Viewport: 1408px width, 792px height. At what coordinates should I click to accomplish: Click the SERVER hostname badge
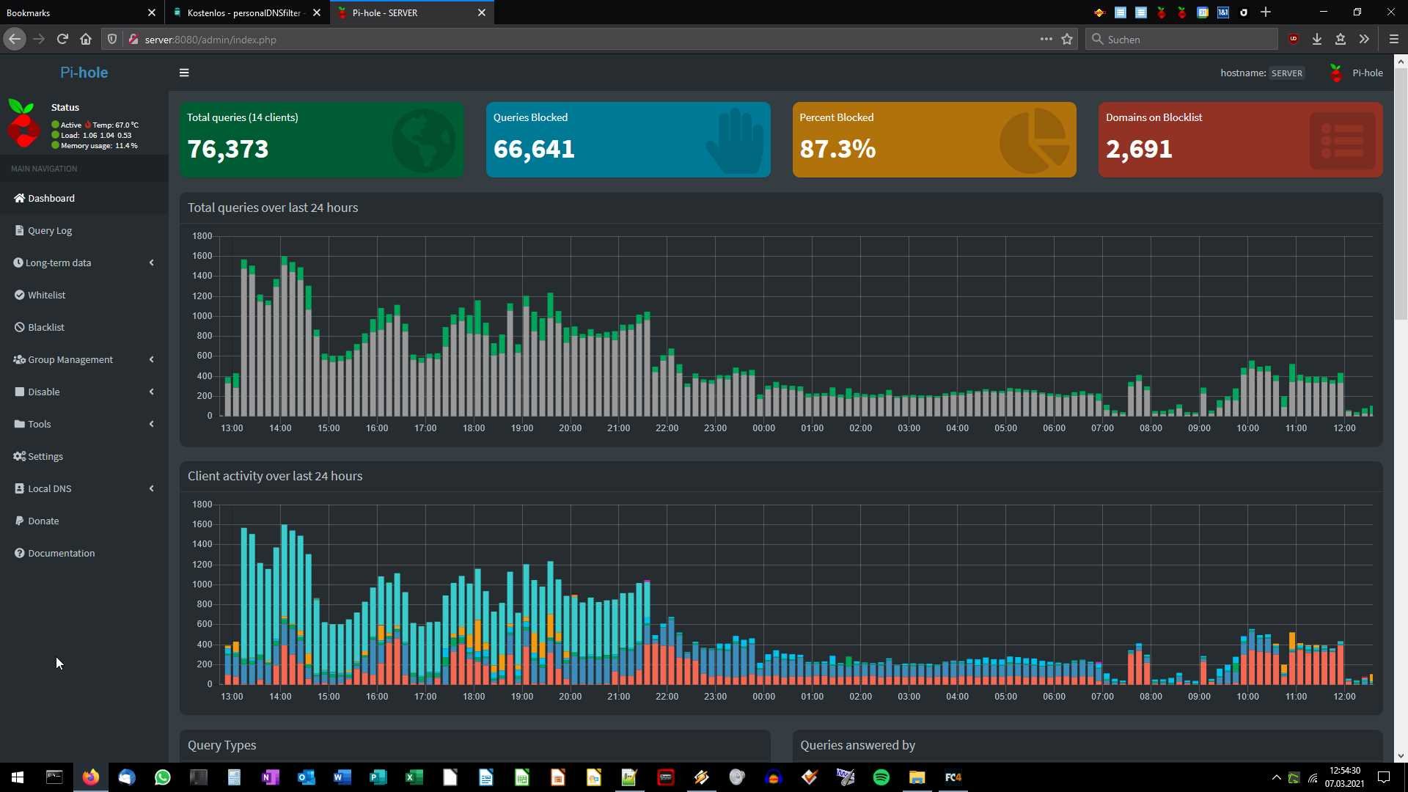(x=1286, y=73)
